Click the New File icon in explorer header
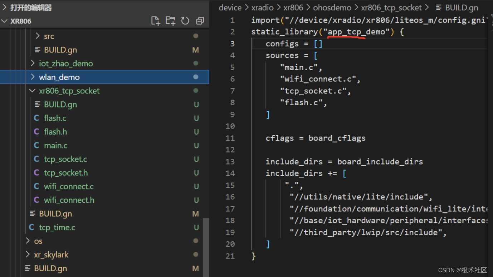Screen dimensions: 493x277 point(155,21)
